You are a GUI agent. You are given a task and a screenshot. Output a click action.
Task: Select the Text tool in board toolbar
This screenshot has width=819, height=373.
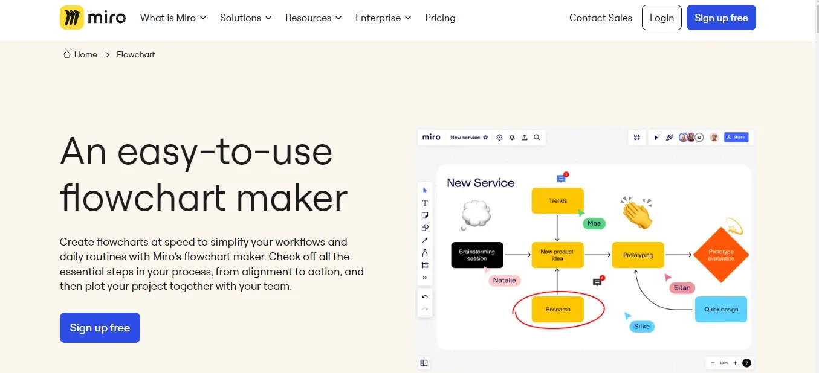(x=425, y=203)
